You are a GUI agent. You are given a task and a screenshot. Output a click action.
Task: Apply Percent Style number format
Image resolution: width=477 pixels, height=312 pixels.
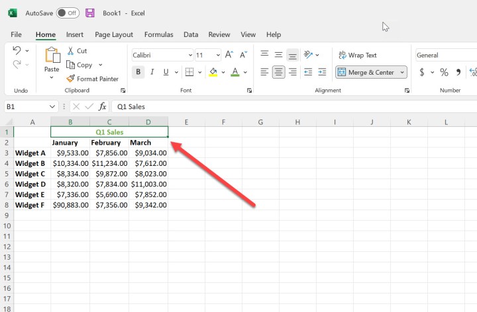tap(444, 72)
